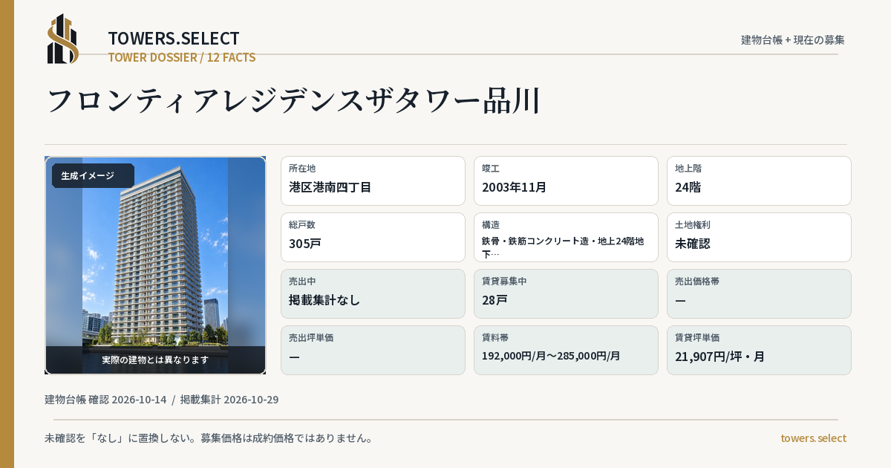Click the footer disclaimer about 未確認
Screen dimensions: 891x468
click(x=209, y=438)
